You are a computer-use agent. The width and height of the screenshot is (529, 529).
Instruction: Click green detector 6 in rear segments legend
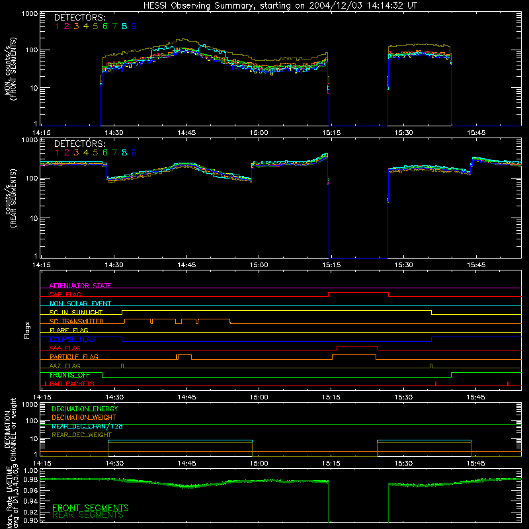click(x=105, y=153)
